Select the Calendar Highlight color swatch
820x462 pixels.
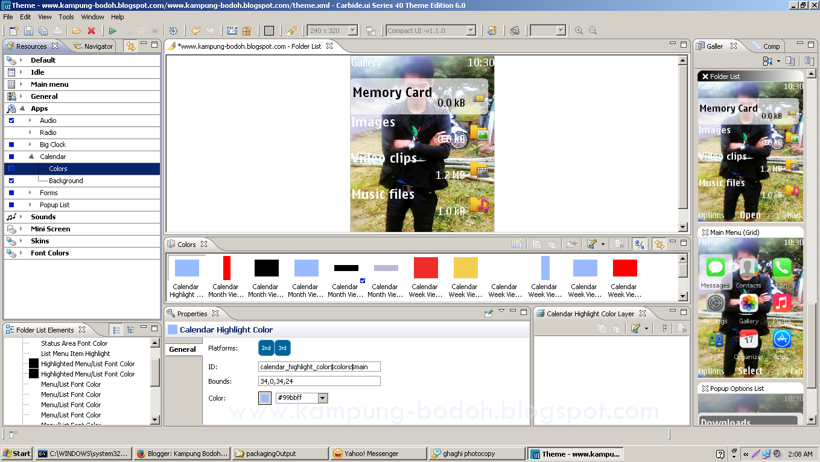[186, 268]
